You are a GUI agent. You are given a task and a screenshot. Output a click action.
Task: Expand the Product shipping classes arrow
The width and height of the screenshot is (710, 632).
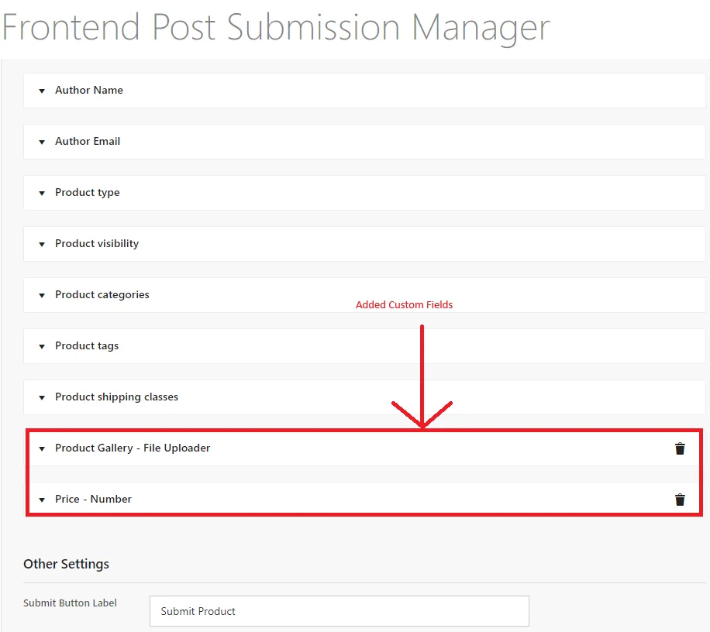pos(42,397)
